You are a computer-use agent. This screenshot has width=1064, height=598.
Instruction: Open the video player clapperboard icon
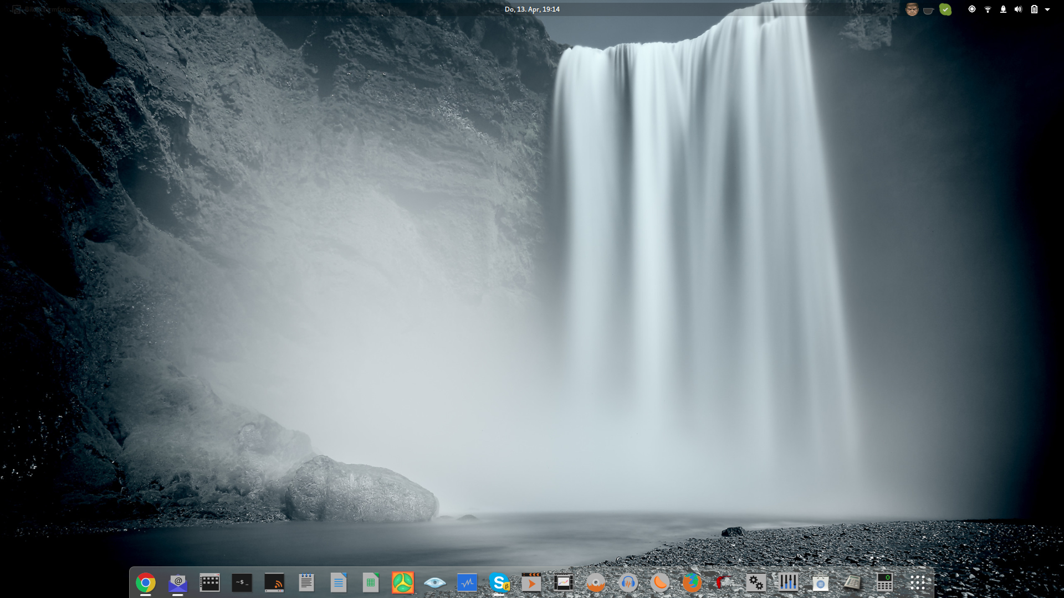tap(531, 582)
